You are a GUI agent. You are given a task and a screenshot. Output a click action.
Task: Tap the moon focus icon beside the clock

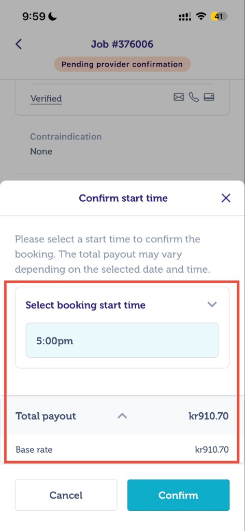point(53,16)
